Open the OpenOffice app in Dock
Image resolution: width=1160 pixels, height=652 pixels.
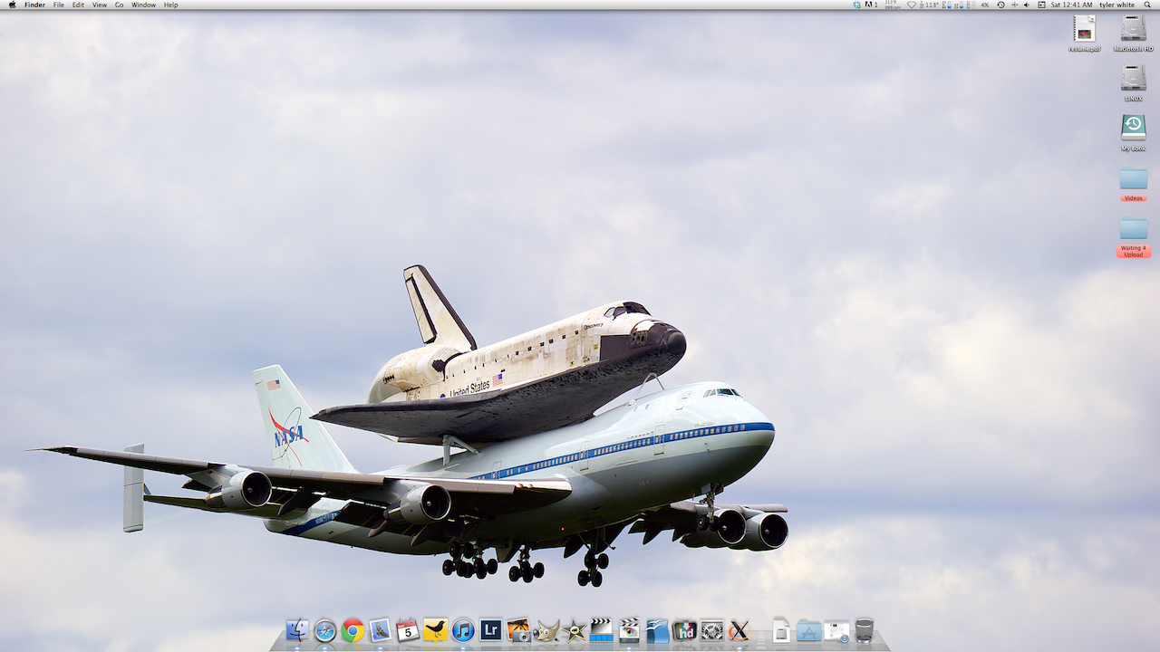(x=657, y=630)
